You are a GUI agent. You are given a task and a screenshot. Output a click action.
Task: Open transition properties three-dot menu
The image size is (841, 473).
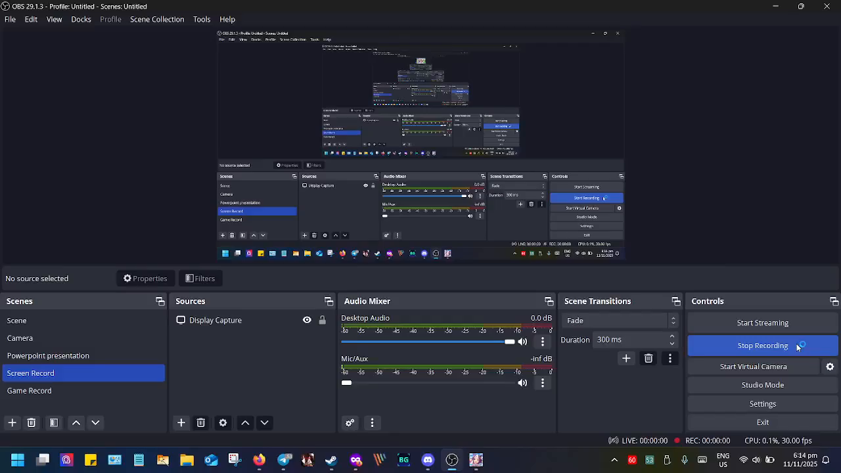(670, 359)
